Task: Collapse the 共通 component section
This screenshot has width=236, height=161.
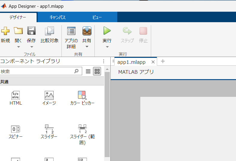Action: click(52, 82)
